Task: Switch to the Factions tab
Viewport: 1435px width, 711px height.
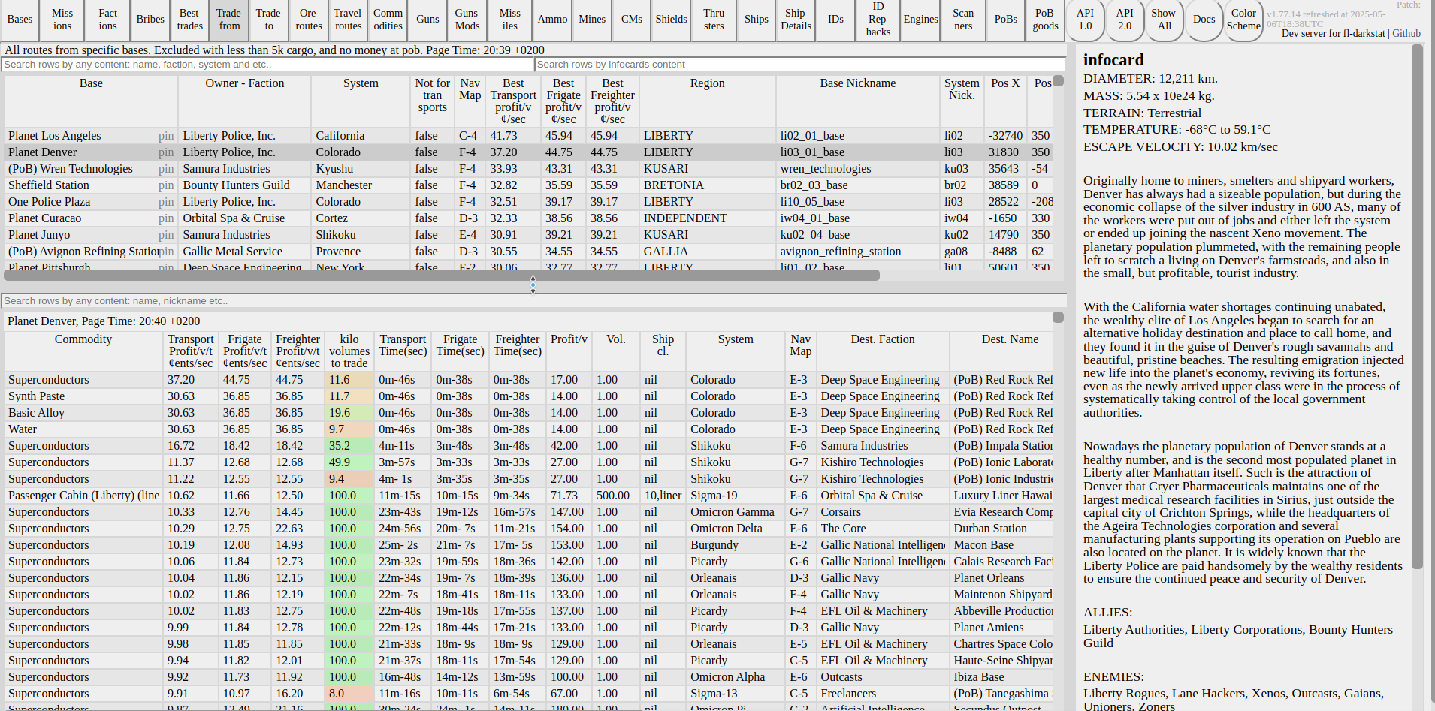Action: (108, 20)
